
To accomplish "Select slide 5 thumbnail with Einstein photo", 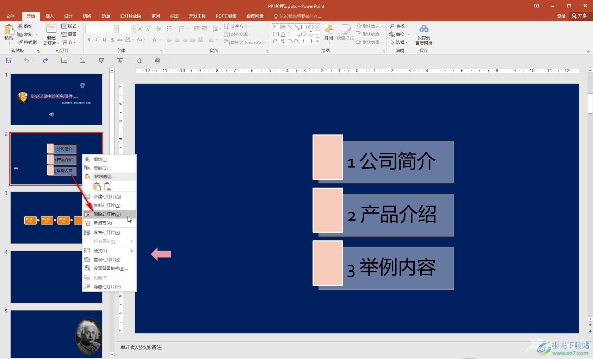I will point(56,334).
